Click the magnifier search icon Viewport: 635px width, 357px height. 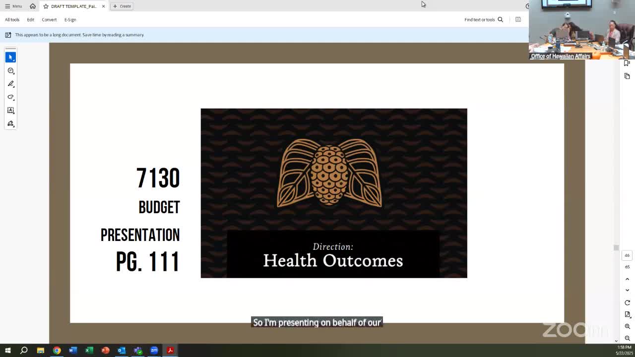(x=500, y=19)
